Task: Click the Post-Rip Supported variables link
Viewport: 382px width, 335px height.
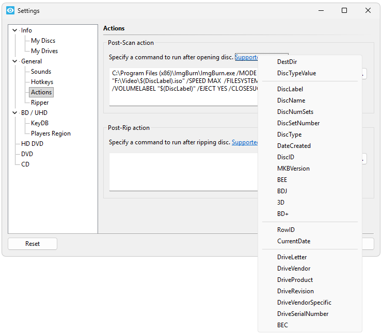Action: point(245,142)
